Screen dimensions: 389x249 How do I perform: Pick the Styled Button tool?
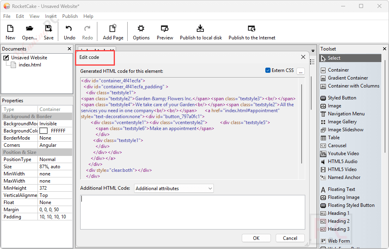point(338,98)
